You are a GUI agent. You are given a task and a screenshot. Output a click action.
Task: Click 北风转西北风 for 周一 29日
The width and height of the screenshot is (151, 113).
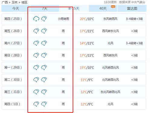111,67
